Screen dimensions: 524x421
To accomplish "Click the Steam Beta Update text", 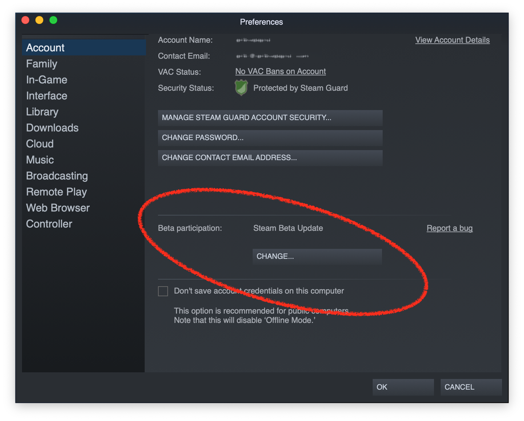I will [x=288, y=228].
